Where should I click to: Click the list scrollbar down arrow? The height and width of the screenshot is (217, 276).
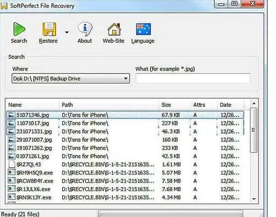254,199
